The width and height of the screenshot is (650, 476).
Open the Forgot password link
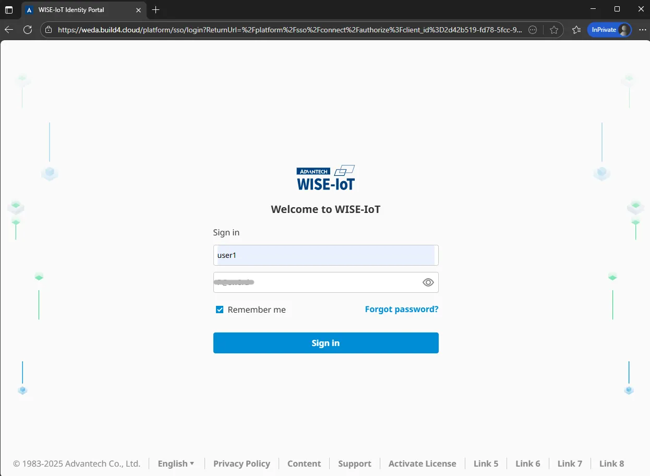tap(401, 309)
